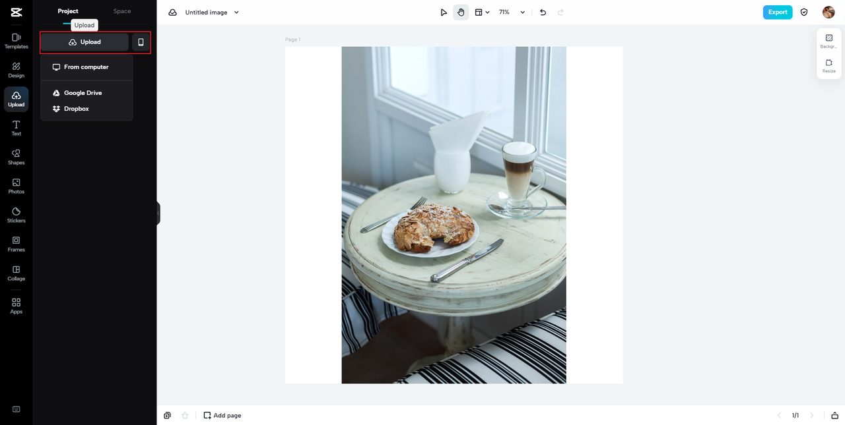Image resolution: width=845 pixels, height=425 pixels.
Task: Choose Dropbox upload option
Action: coord(86,109)
